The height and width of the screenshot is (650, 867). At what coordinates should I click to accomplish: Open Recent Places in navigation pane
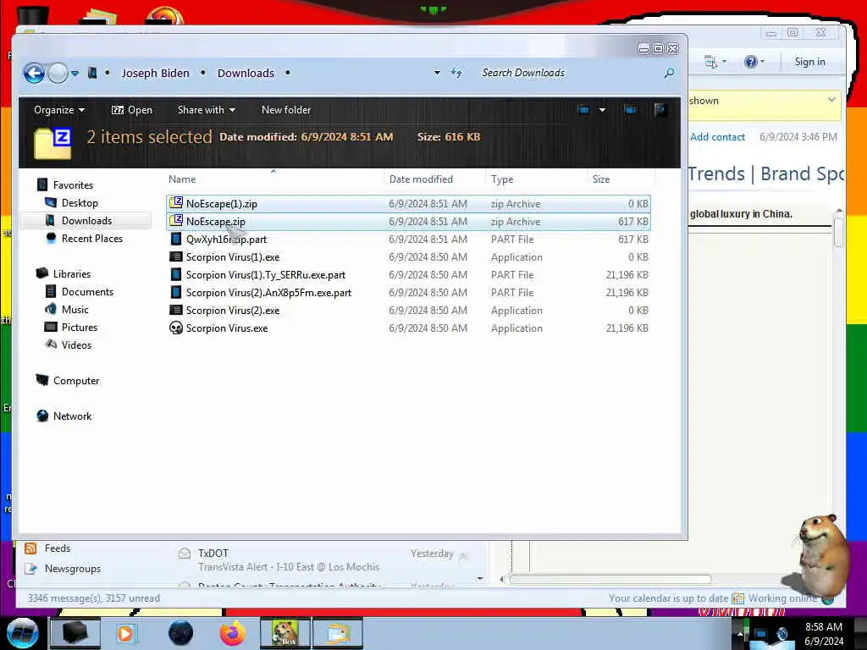[x=92, y=238]
